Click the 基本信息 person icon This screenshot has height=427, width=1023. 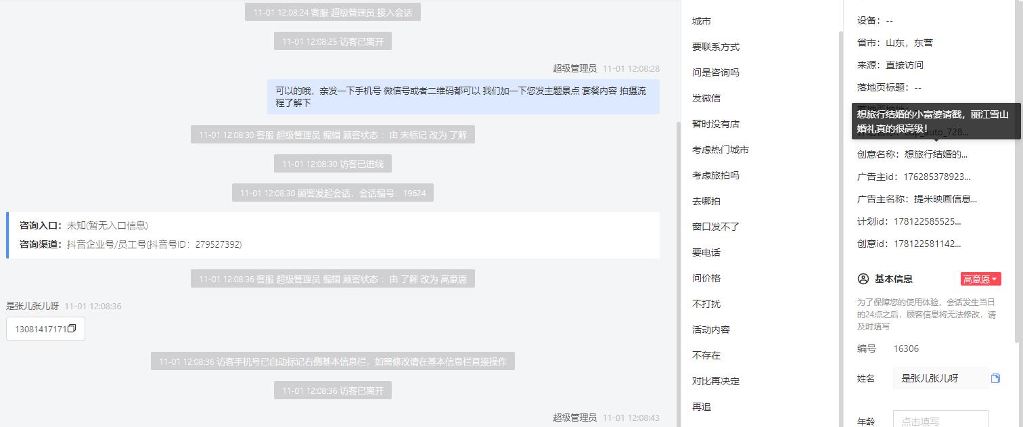tap(863, 279)
